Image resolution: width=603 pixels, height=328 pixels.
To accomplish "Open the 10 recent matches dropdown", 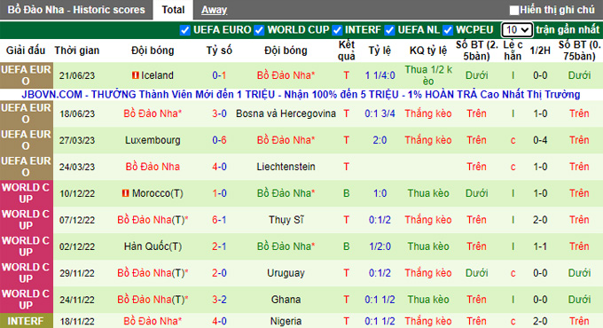I will click(517, 29).
